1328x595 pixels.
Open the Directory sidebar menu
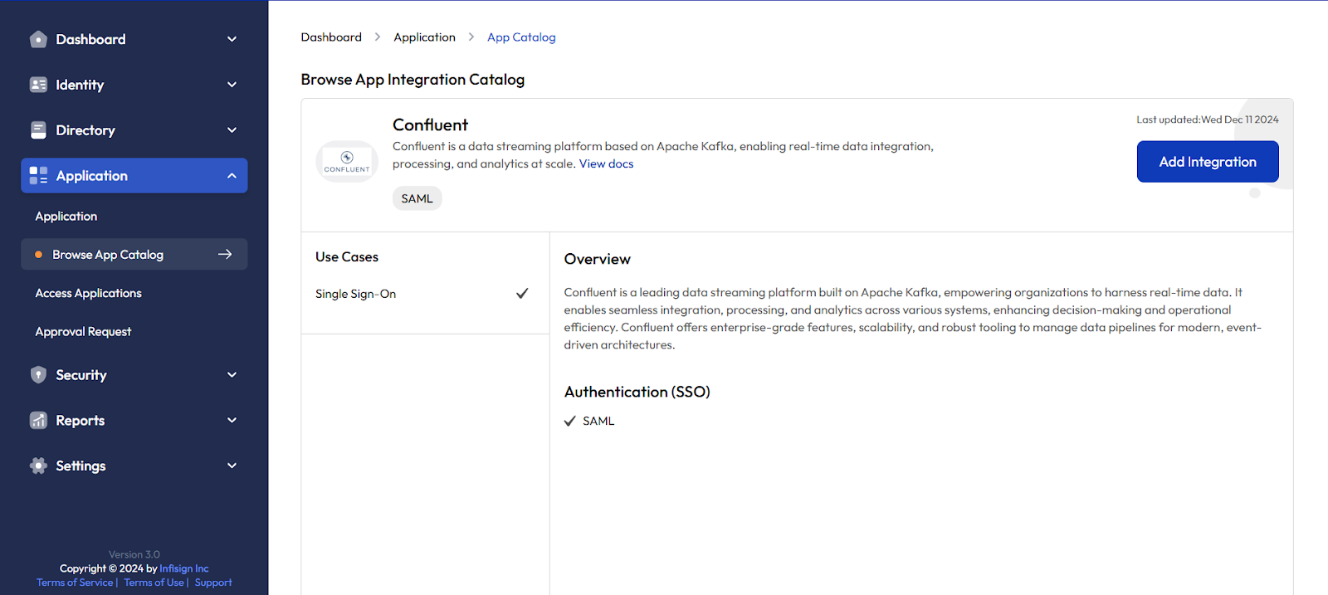coord(134,130)
